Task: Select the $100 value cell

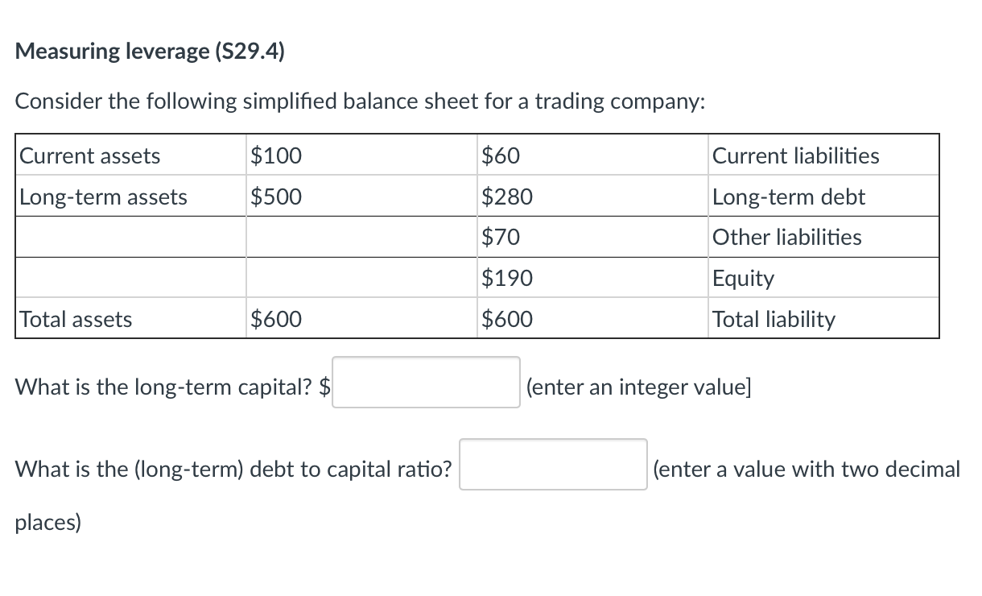Action: pyautogui.click(x=275, y=155)
